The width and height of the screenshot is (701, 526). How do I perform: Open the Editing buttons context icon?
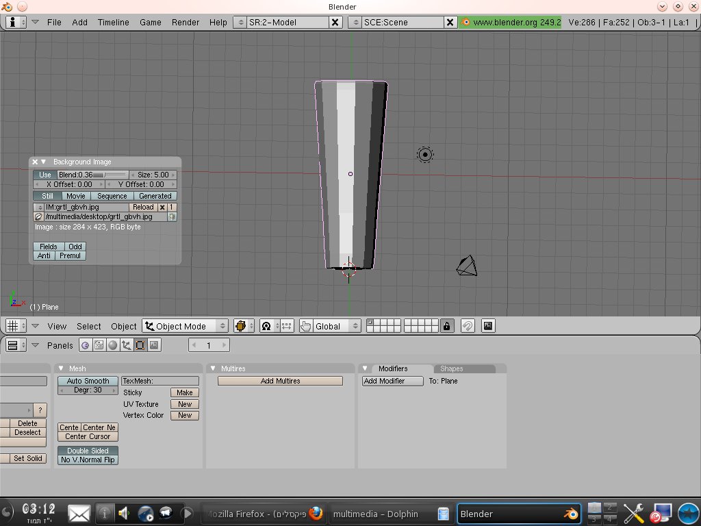[140, 345]
